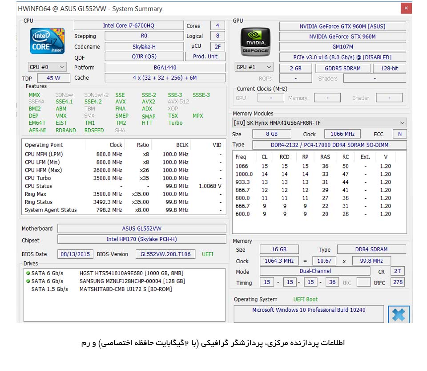Click the PCIe v3.0 x16 bus field
Viewport: 427px width, 371px height.
pos(342,57)
